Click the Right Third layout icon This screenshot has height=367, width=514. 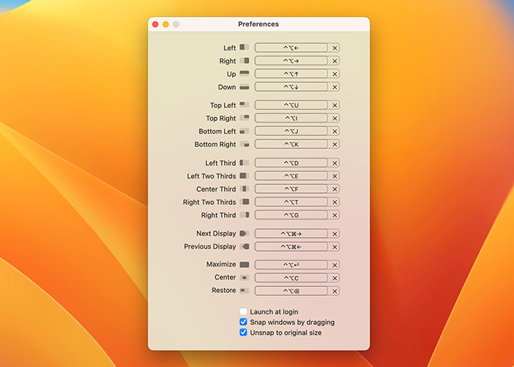245,215
